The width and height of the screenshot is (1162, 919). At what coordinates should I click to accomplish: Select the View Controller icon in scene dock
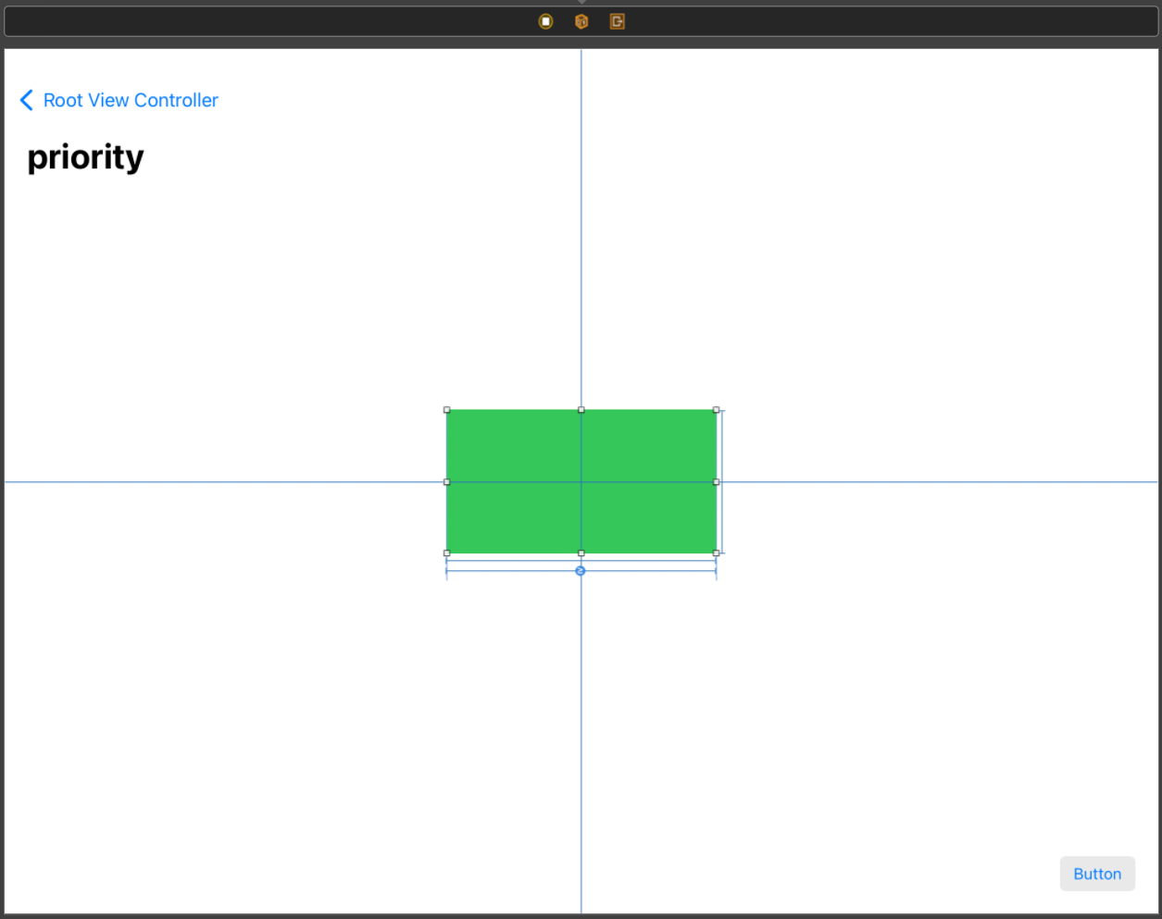[x=545, y=21]
